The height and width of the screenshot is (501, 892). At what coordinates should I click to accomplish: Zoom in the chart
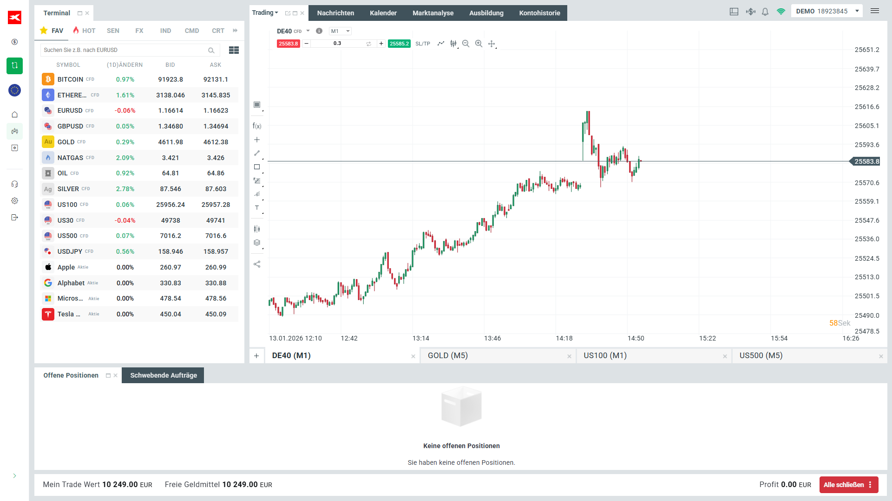(x=479, y=44)
